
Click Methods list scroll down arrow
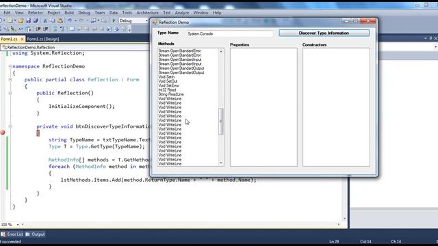[x=221, y=163]
